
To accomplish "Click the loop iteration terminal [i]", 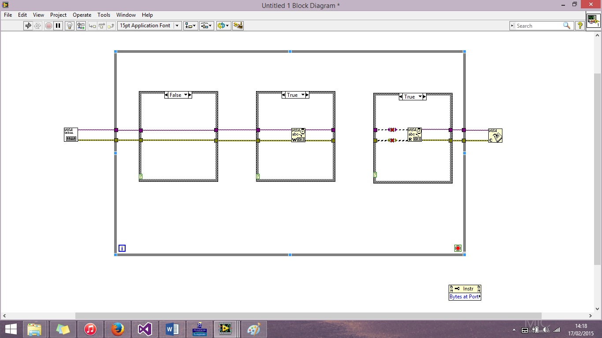I will pyautogui.click(x=122, y=248).
